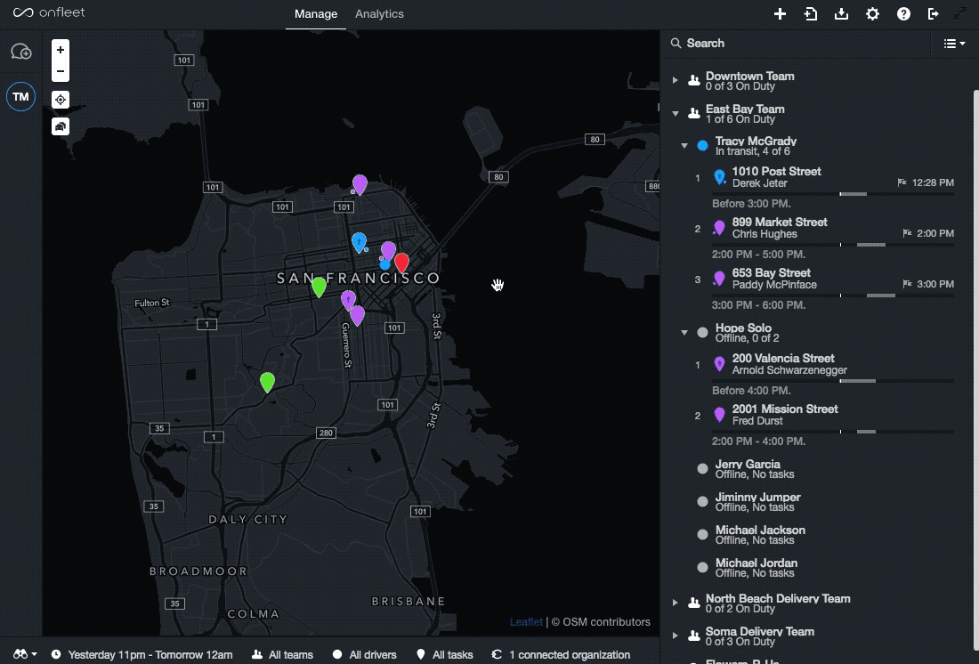Screen dimensions: 979x664
Task: Select the 1010 Post Street task
Action: point(823,177)
